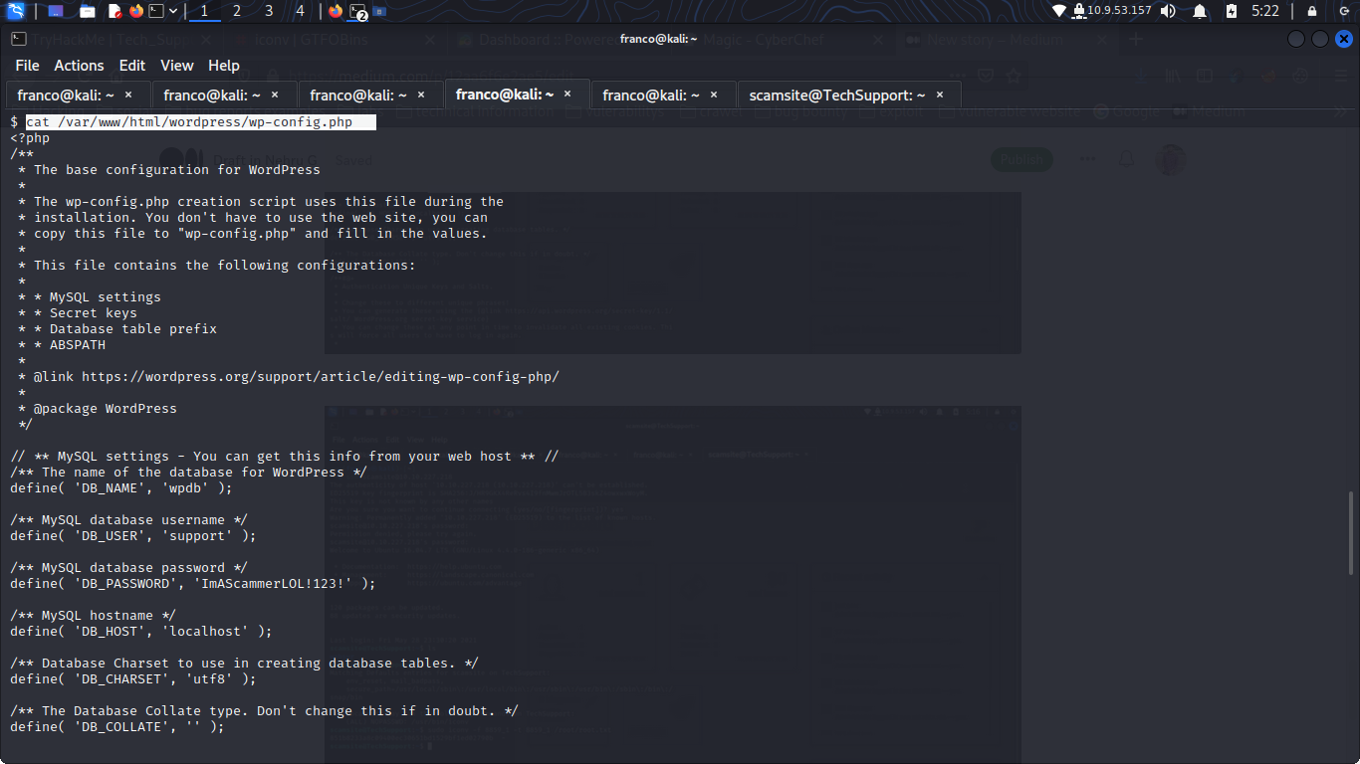
Task: Click the highlighted cat wp-config.php command
Action: point(201,121)
